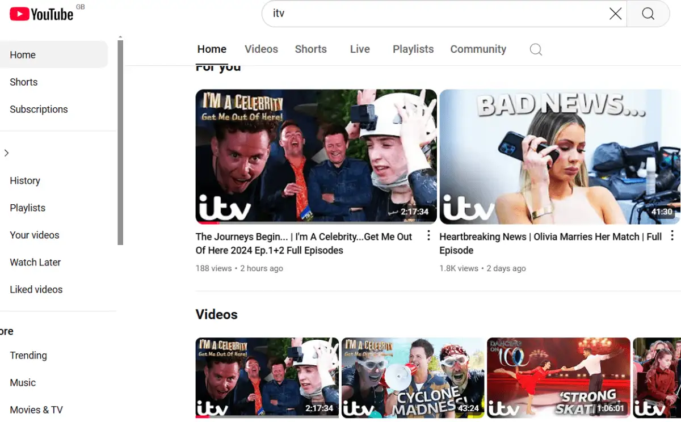This screenshot has width=681, height=422.
Task: Play the BAD NEWS 41:30 thumbnail
Action: (560, 157)
